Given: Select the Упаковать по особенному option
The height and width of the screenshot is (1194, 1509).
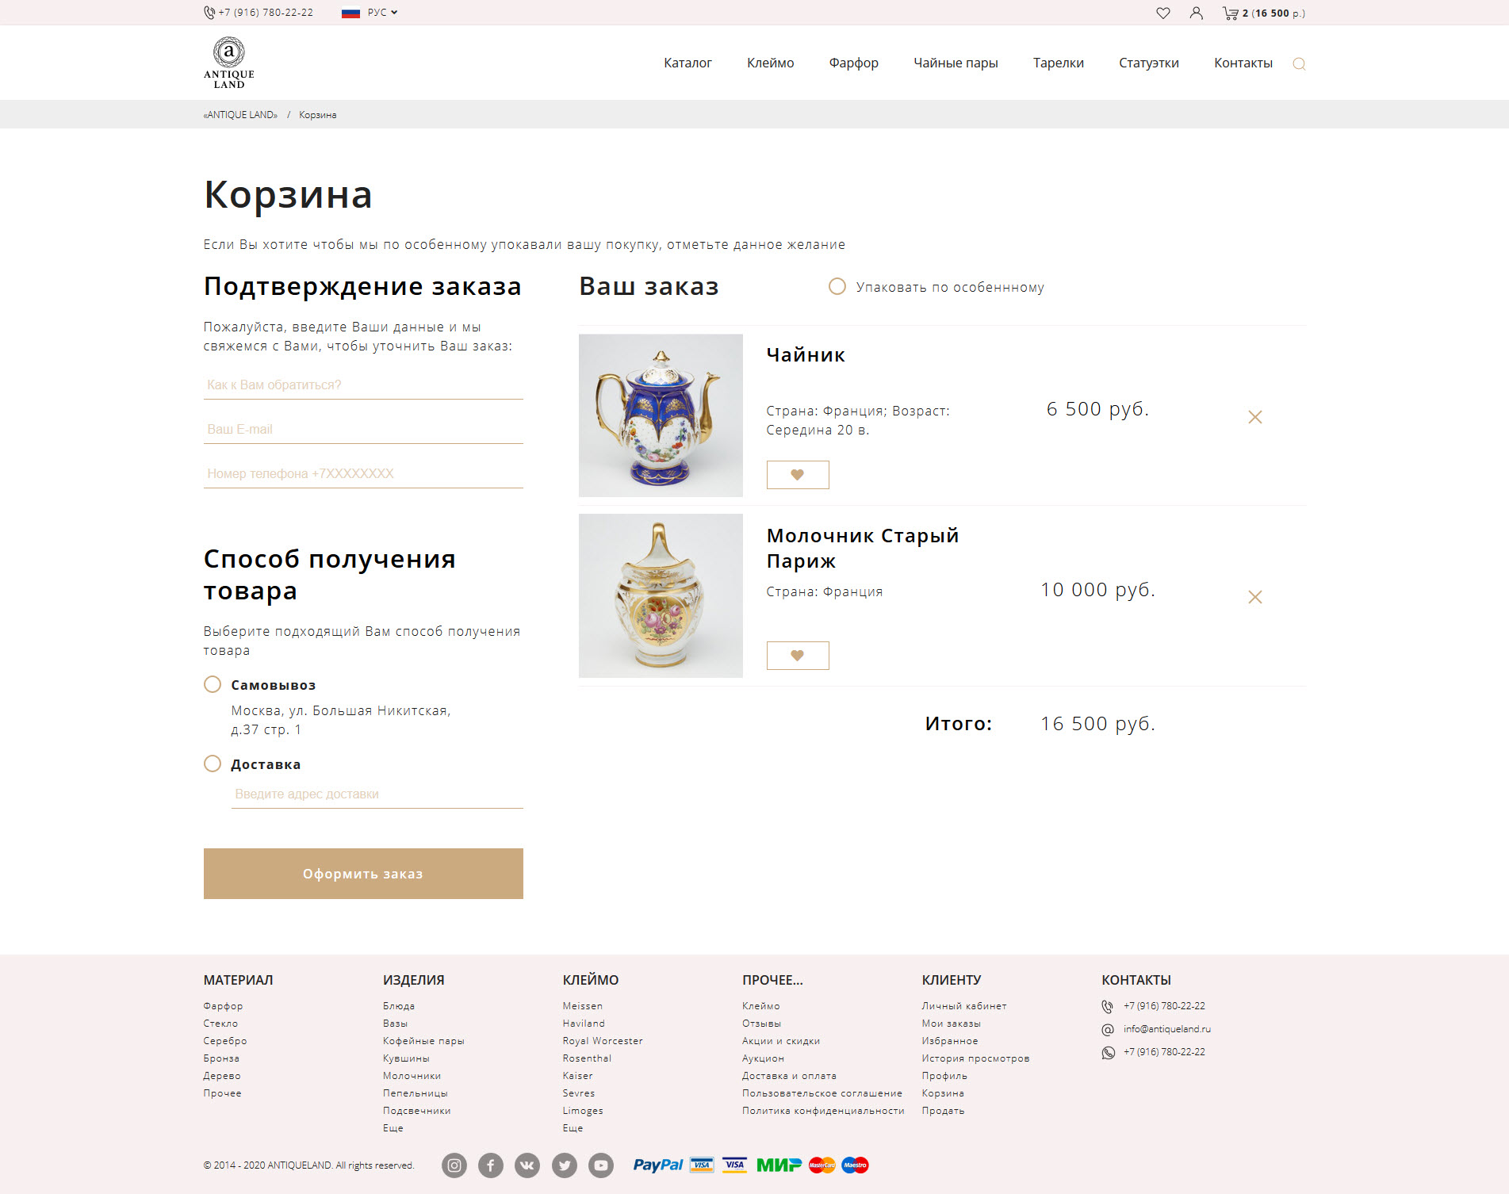Looking at the screenshot, I should 837,286.
